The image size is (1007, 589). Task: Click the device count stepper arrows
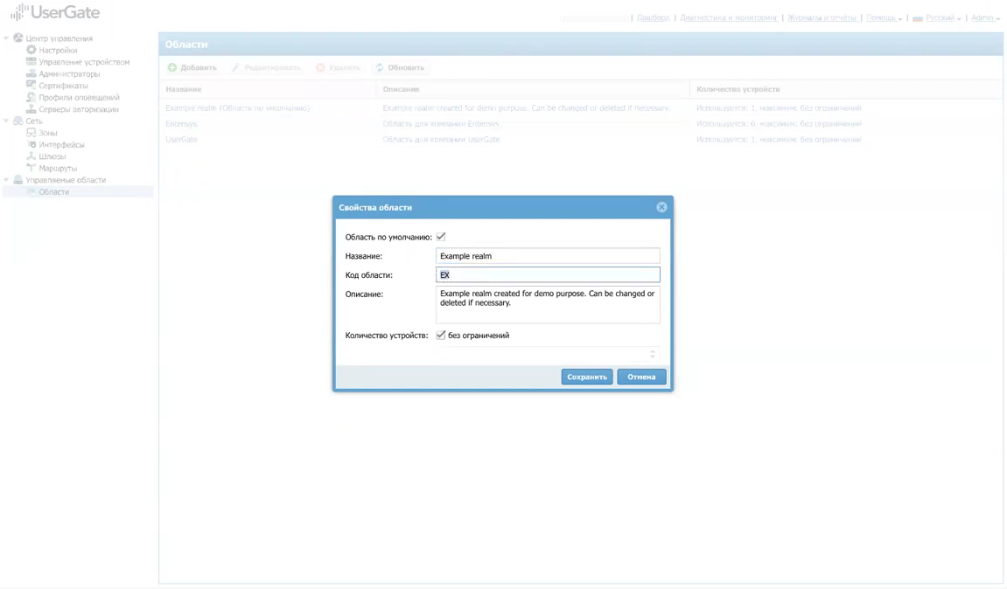(x=653, y=354)
